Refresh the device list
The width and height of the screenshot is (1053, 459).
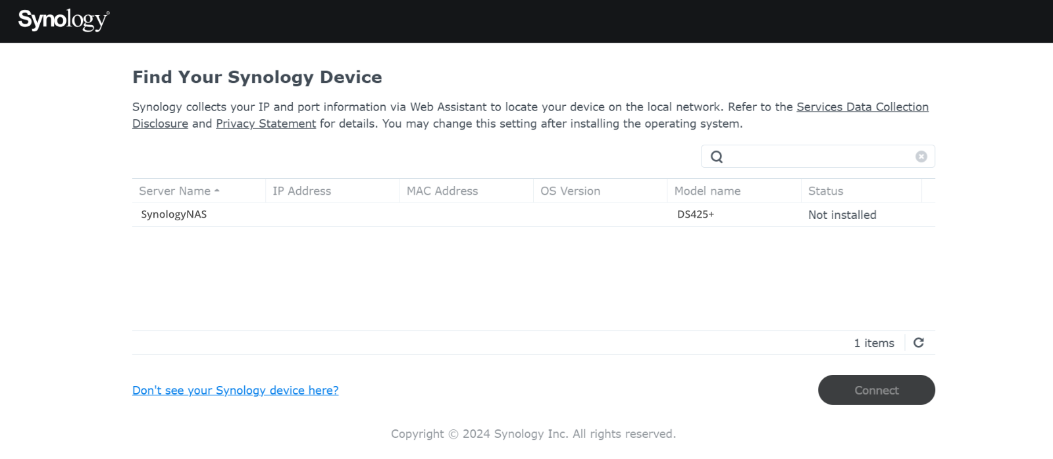coord(919,343)
